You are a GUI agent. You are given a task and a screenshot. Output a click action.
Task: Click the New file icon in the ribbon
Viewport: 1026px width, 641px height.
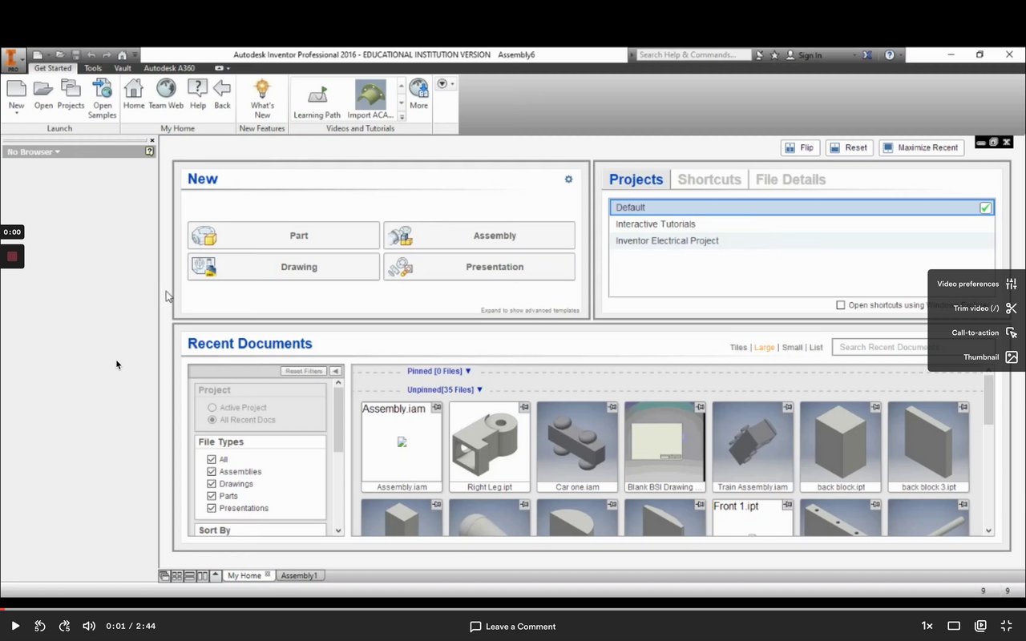[x=16, y=89]
